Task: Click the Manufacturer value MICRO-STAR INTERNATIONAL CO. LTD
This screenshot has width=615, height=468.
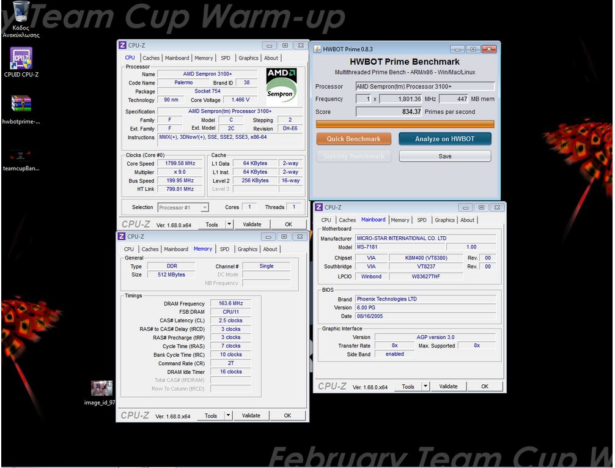Action: point(426,239)
